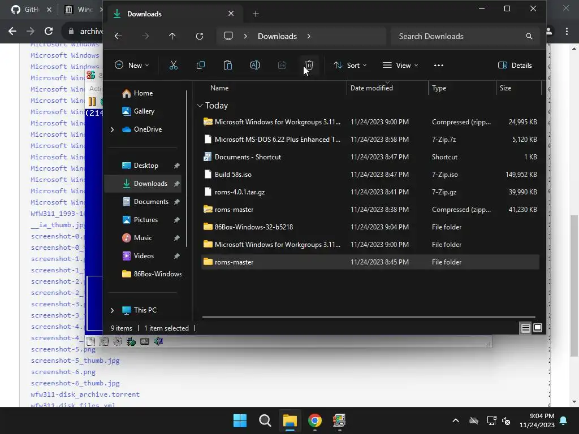Click the This PC monitor icon in address bar

point(228,36)
